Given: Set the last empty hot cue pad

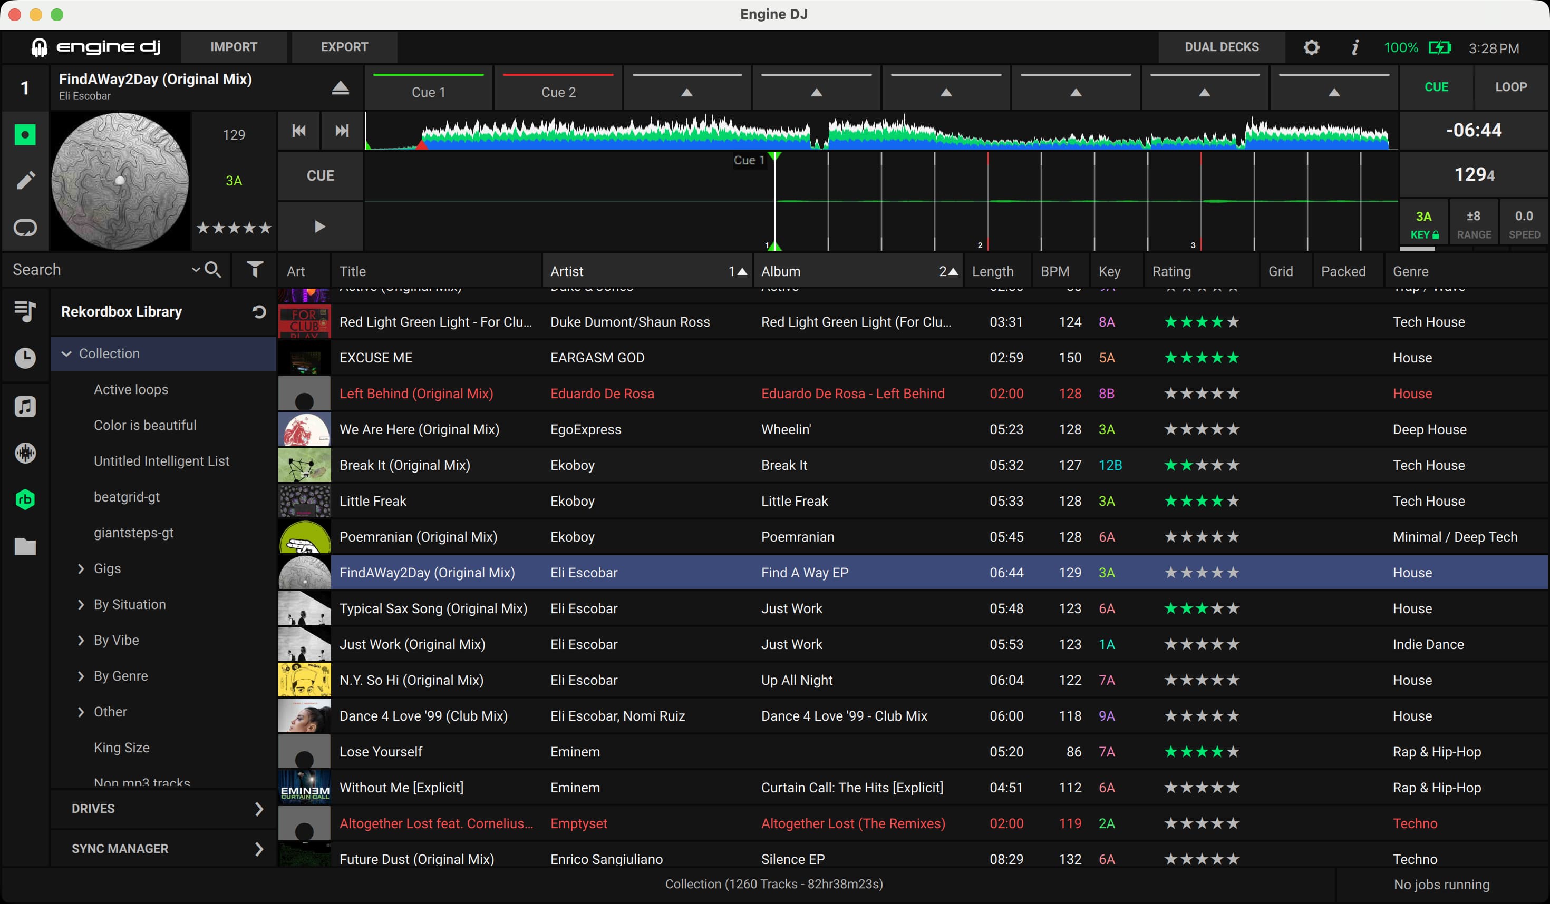Looking at the screenshot, I should click(x=1333, y=89).
